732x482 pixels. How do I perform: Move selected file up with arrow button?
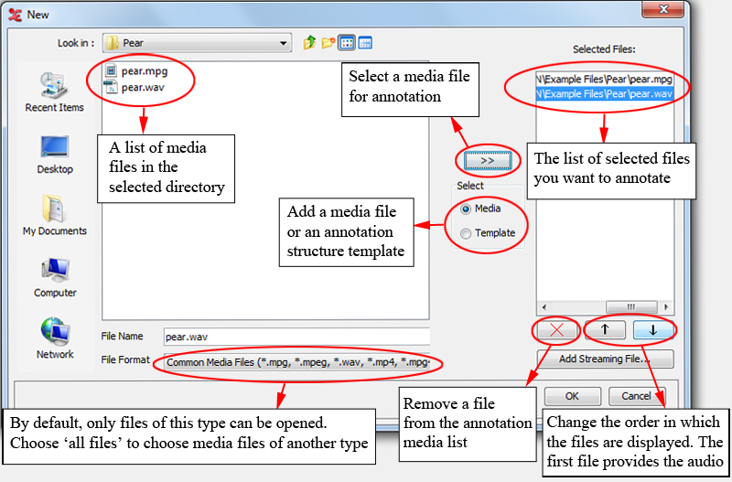tap(604, 330)
